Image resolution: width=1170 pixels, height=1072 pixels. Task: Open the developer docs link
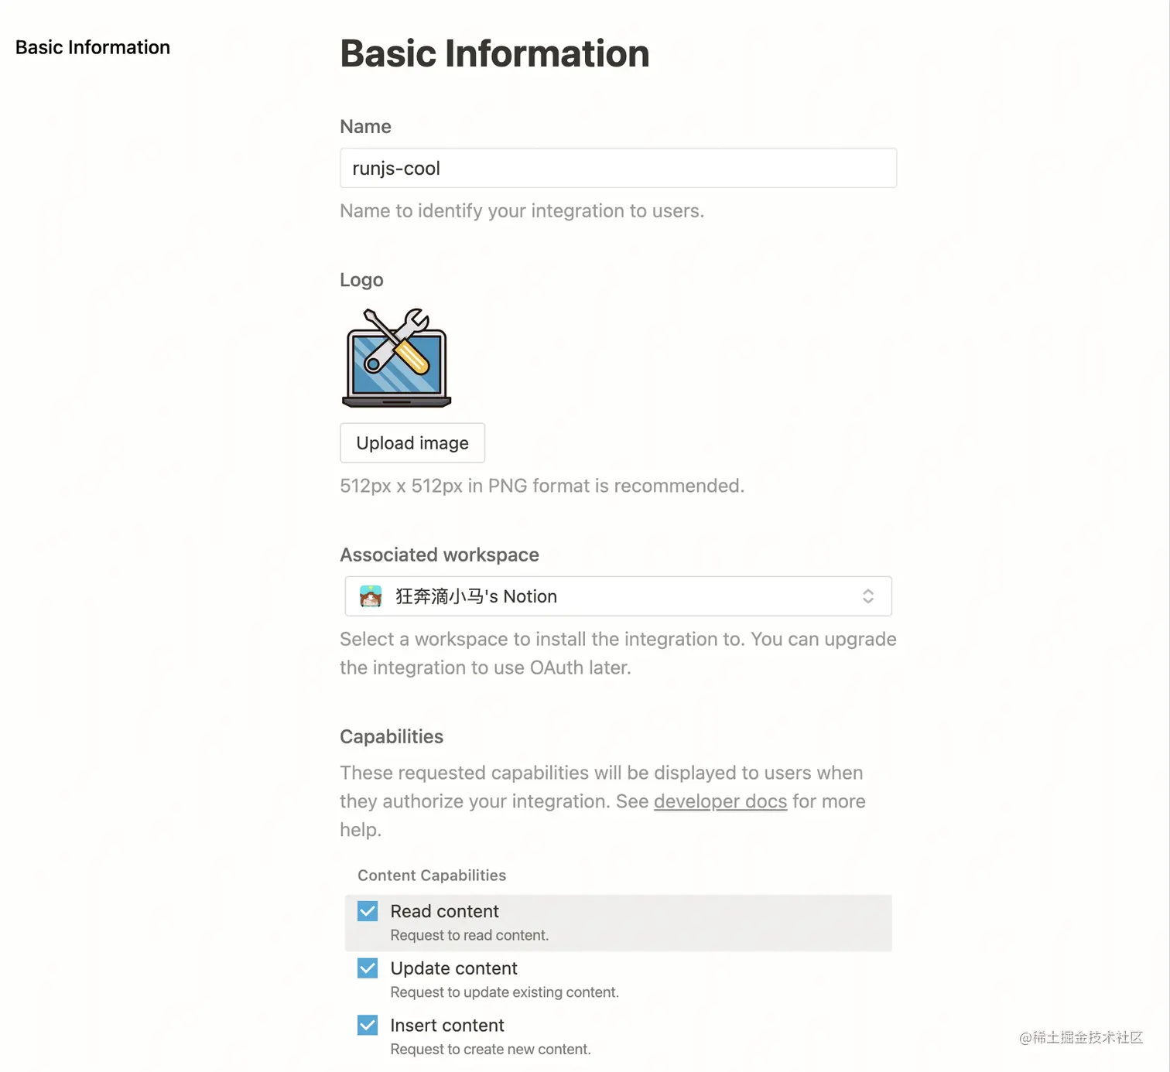720,801
